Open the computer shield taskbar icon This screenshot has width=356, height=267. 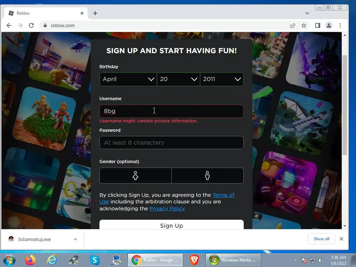(116, 260)
